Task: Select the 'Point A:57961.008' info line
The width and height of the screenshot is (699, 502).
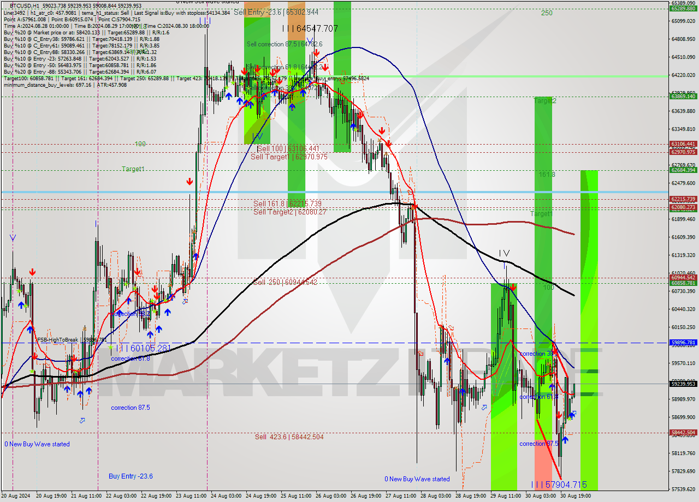Action: (72, 19)
